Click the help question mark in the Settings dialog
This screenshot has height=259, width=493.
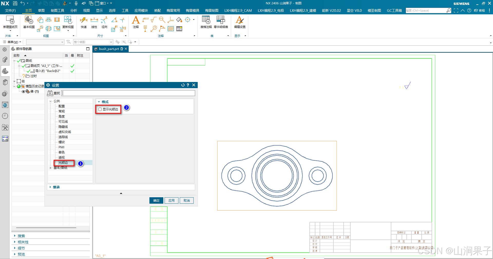[x=188, y=85]
